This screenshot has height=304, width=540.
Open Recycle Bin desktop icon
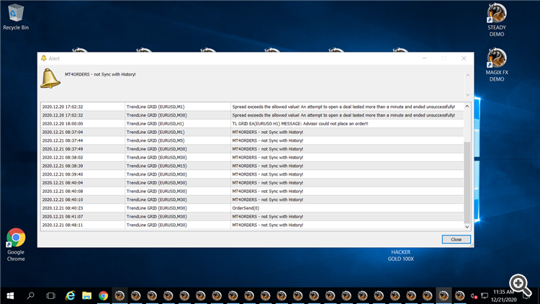point(16,17)
